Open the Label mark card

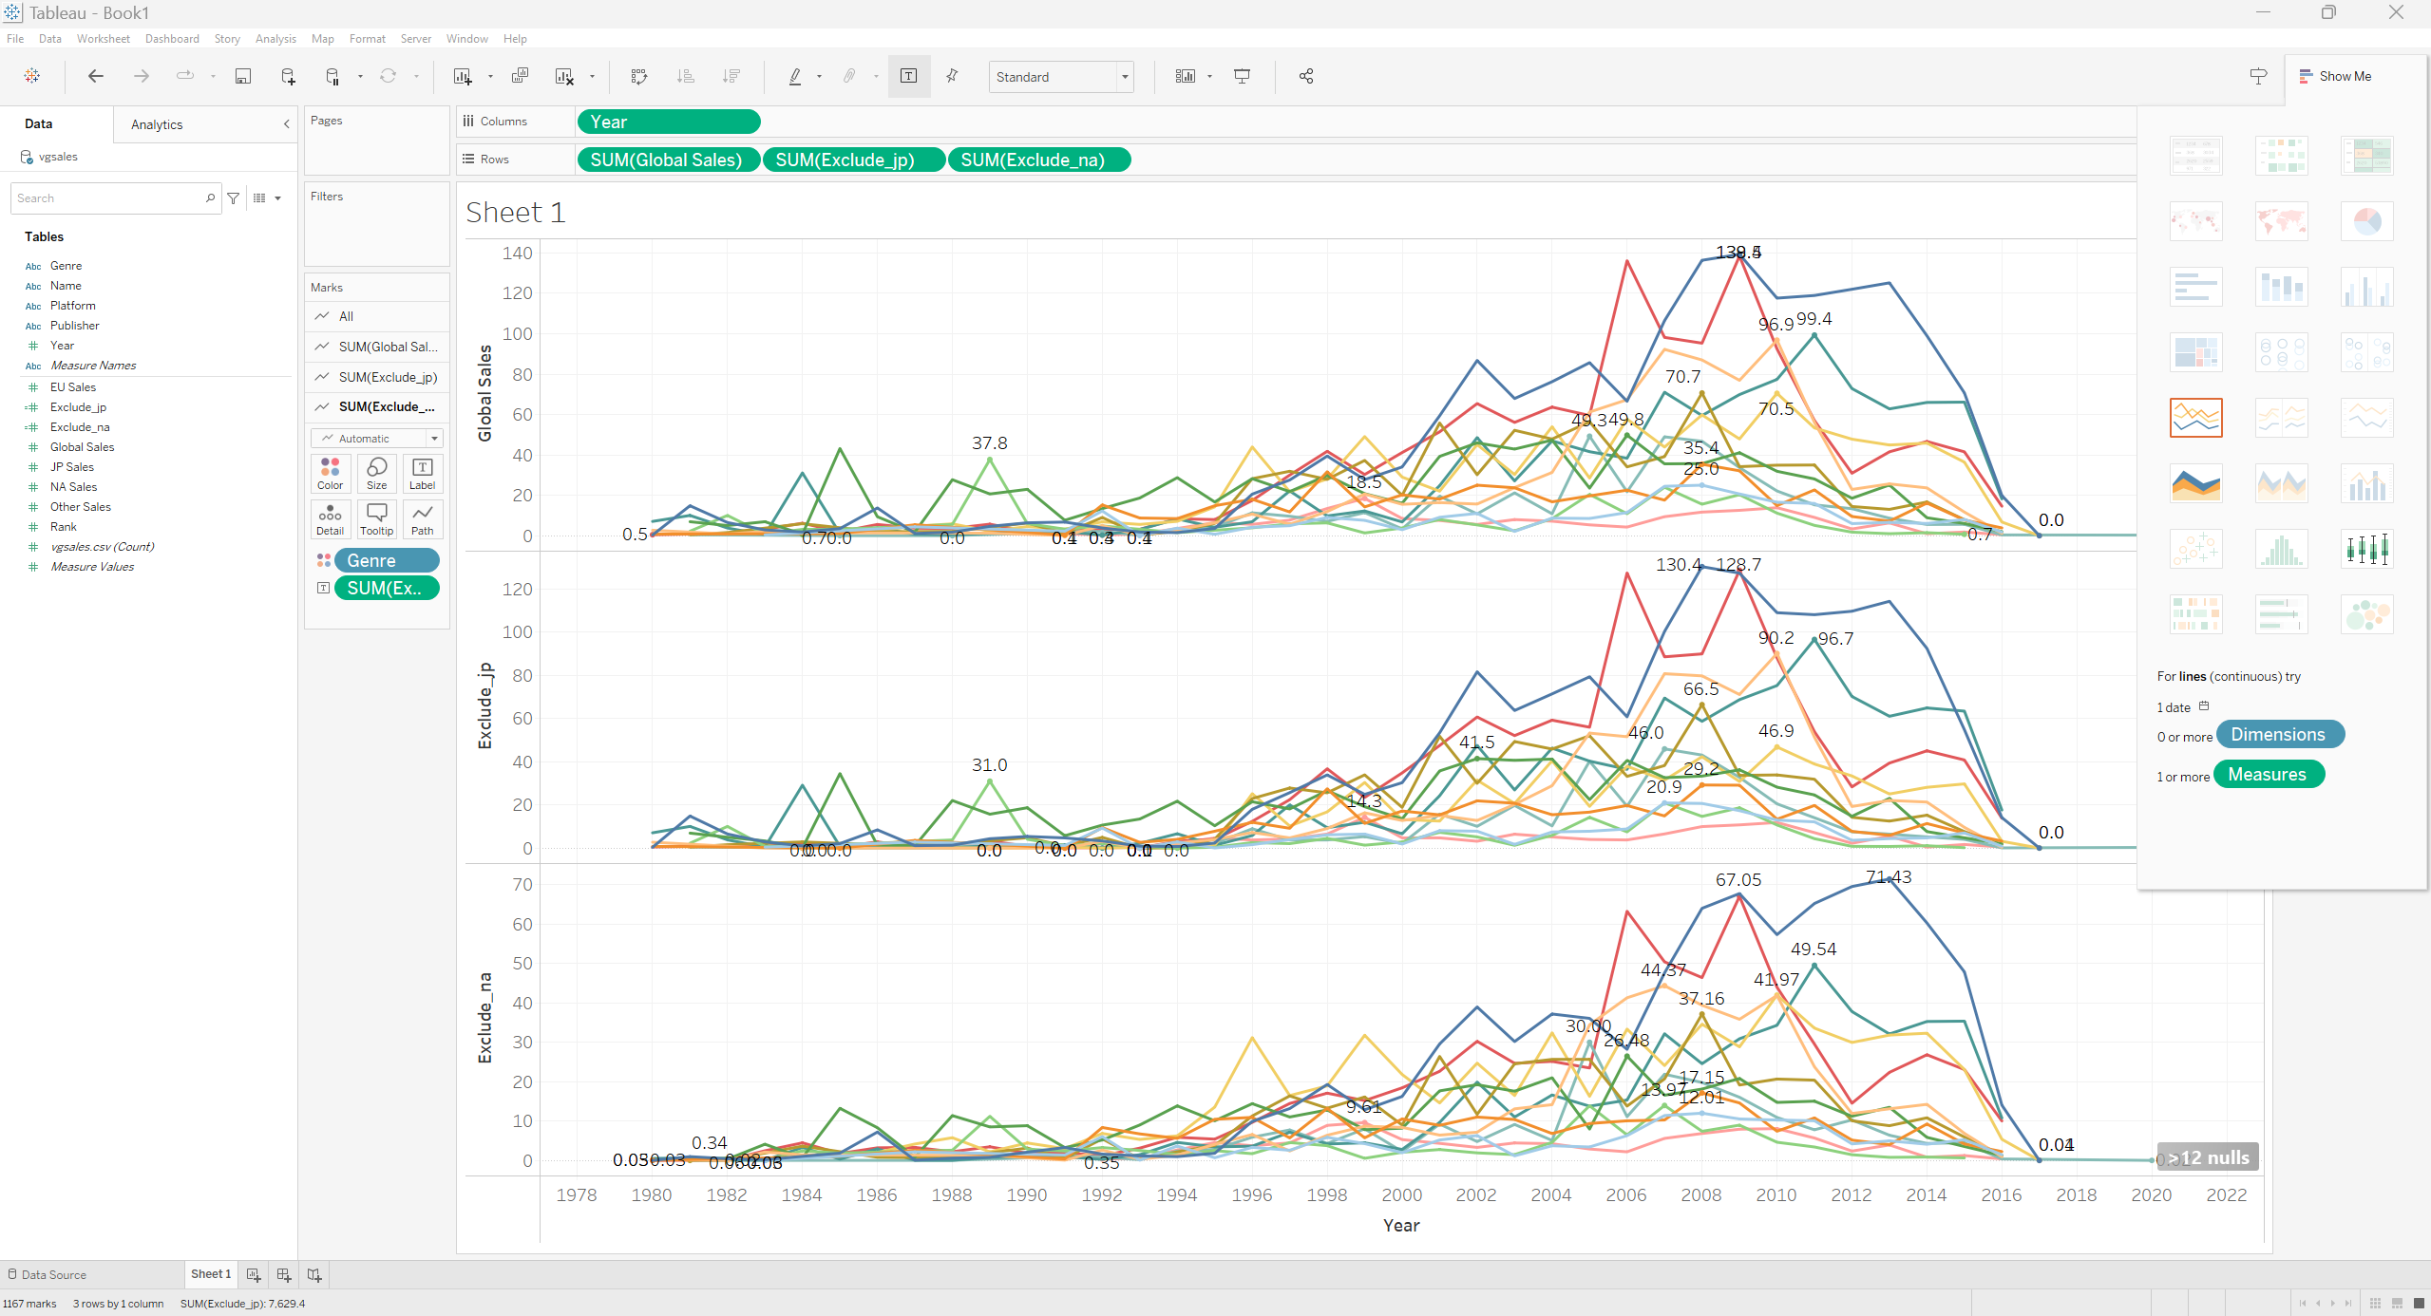[423, 473]
